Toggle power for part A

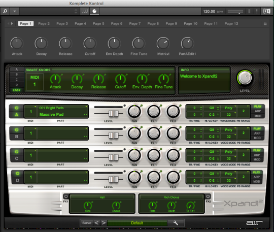click(17, 108)
